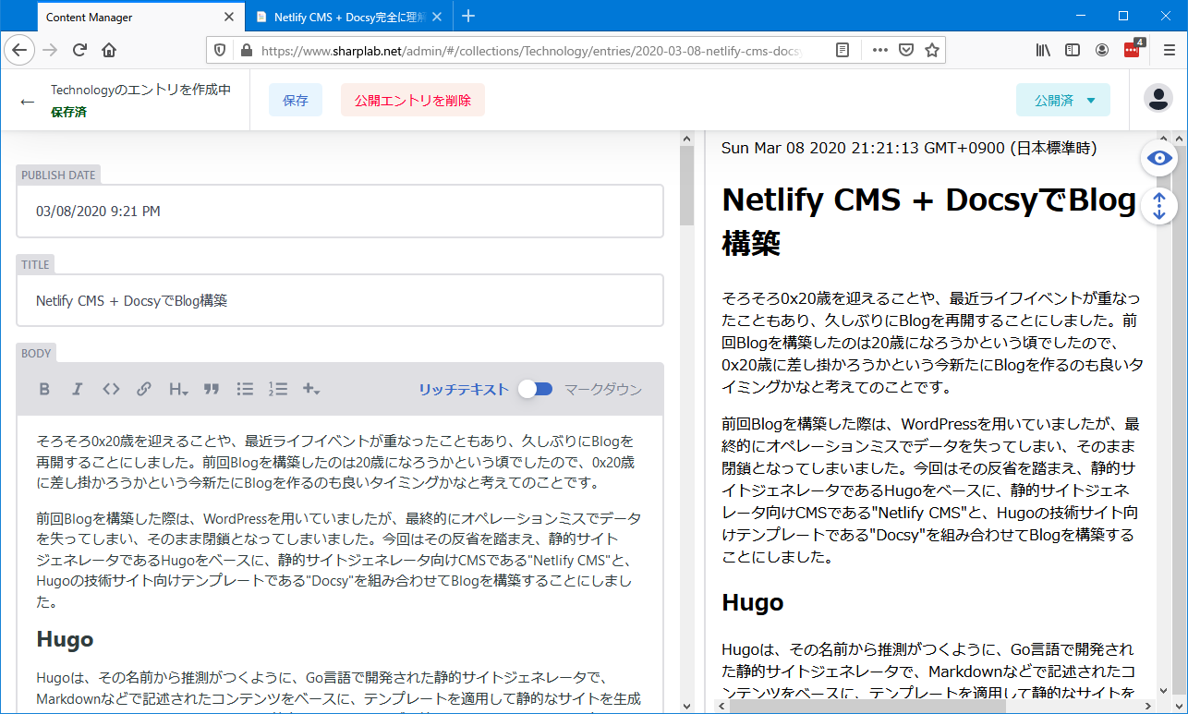This screenshot has height=714, width=1188.
Task: Click the Hugo heading in the editor
Action: pos(65,638)
